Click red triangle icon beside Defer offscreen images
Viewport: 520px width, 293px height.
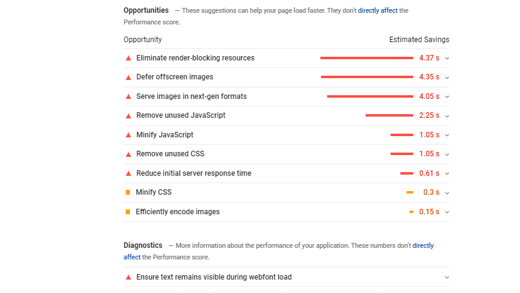pos(128,78)
